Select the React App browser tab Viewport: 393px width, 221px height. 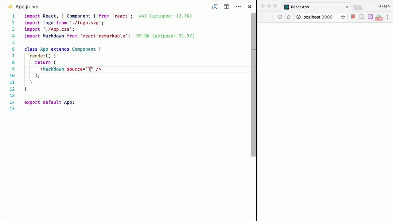pyautogui.click(x=316, y=7)
